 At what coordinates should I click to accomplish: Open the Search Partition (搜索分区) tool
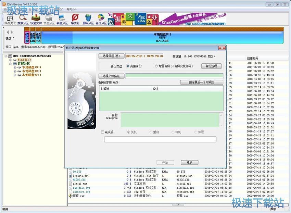pos(23,20)
